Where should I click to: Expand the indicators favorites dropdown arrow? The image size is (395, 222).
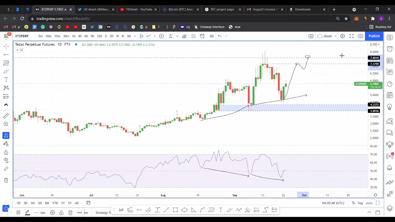(177, 36)
